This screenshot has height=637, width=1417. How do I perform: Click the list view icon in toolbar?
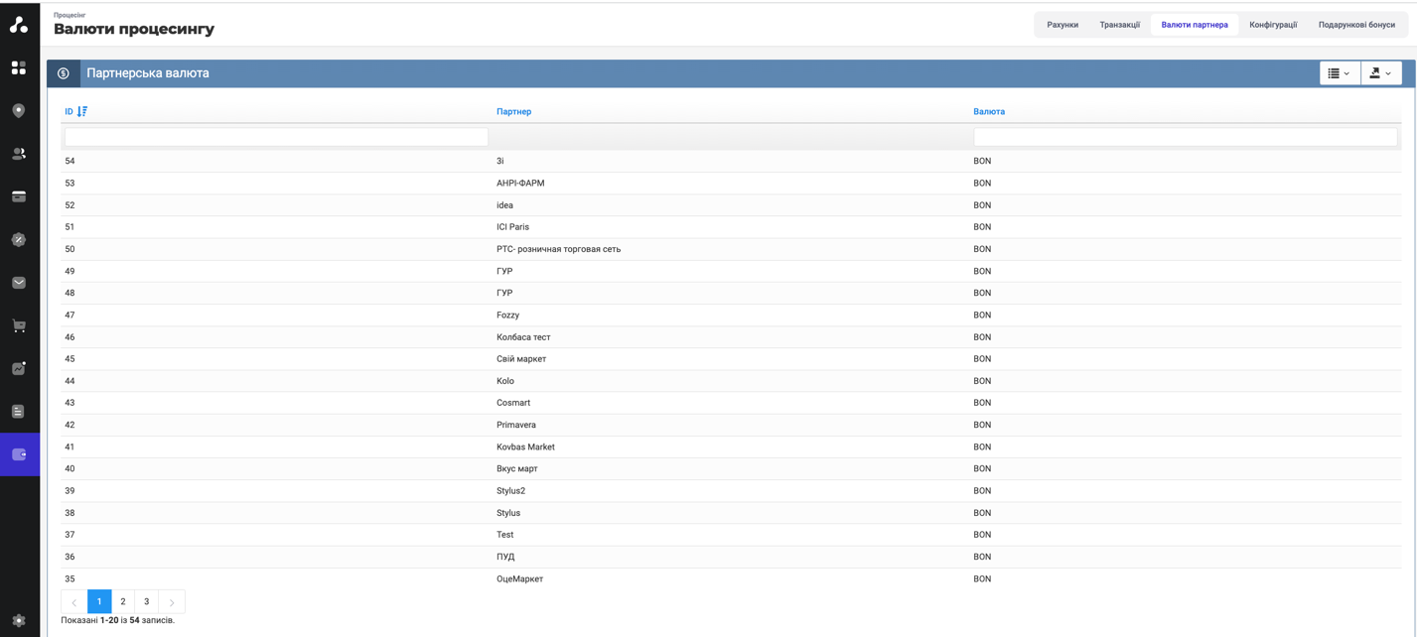point(1335,72)
